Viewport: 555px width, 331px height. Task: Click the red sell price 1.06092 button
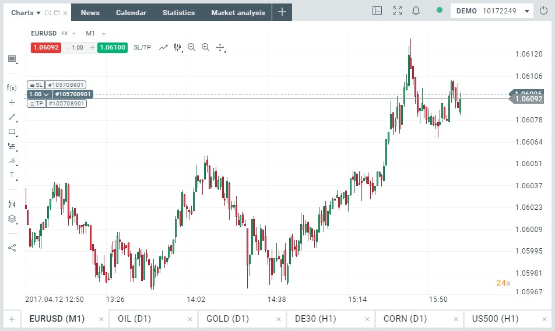click(45, 47)
